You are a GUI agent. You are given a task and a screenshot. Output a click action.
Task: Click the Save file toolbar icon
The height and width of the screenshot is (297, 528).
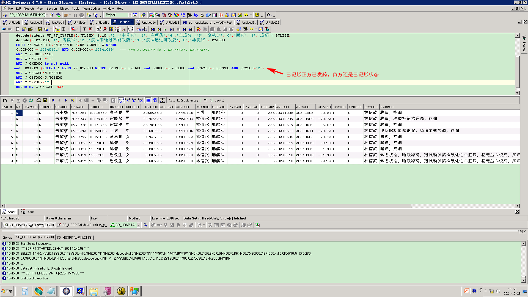(x=40, y=29)
